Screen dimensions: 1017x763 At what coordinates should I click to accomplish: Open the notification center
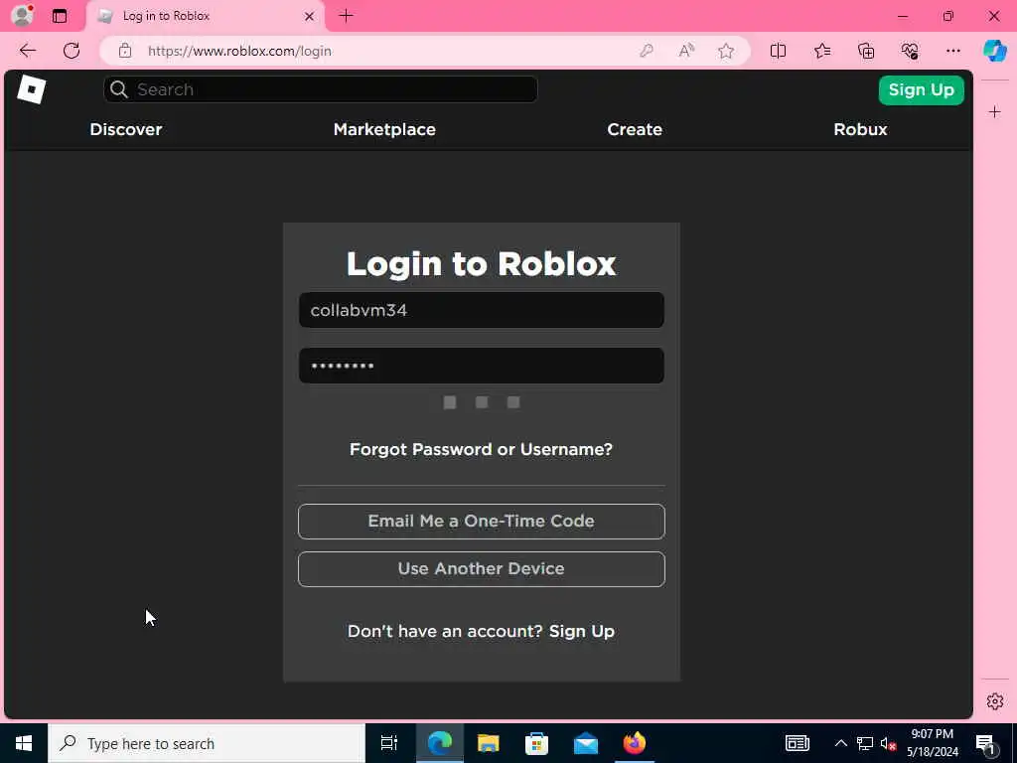[986, 743]
